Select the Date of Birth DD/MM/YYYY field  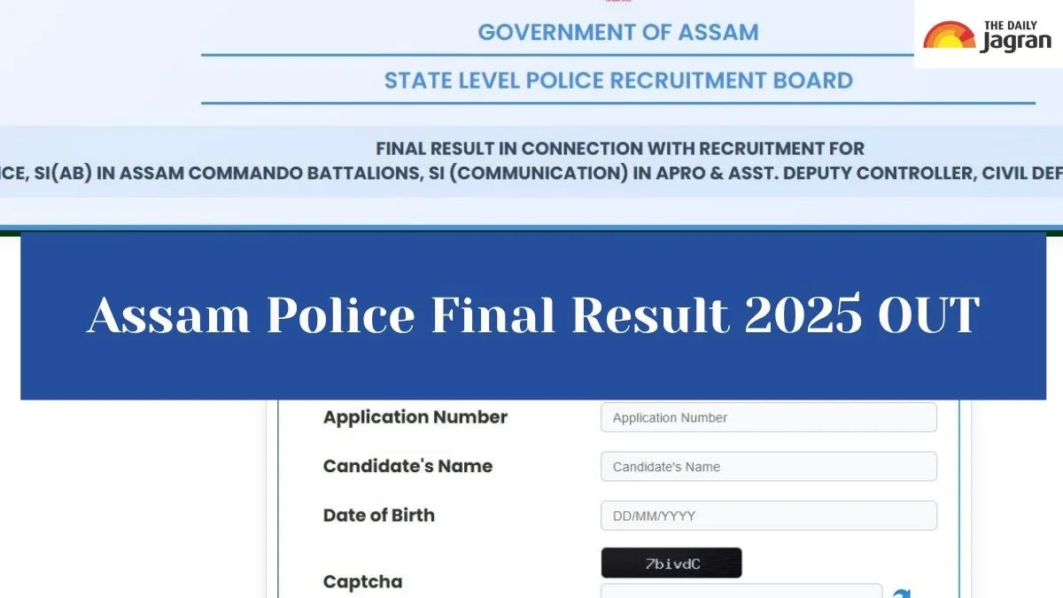[x=768, y=516]
